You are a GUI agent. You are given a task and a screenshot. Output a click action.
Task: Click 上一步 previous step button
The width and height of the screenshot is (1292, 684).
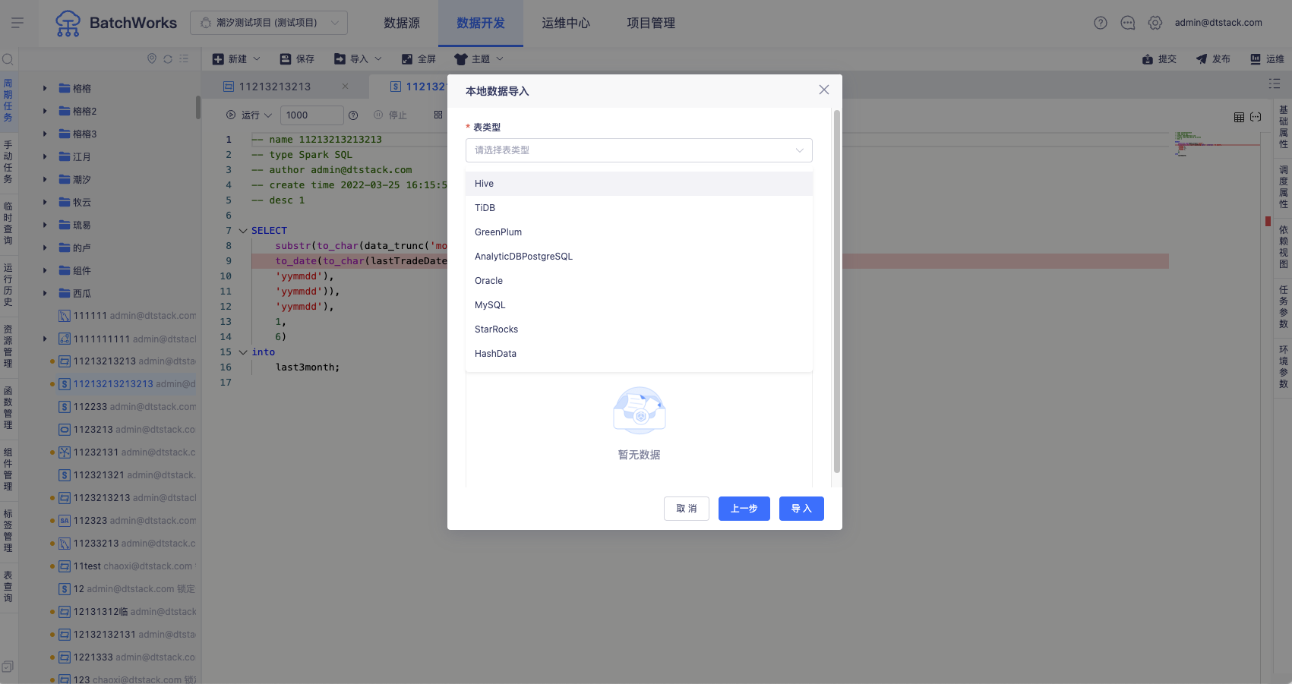744,509
